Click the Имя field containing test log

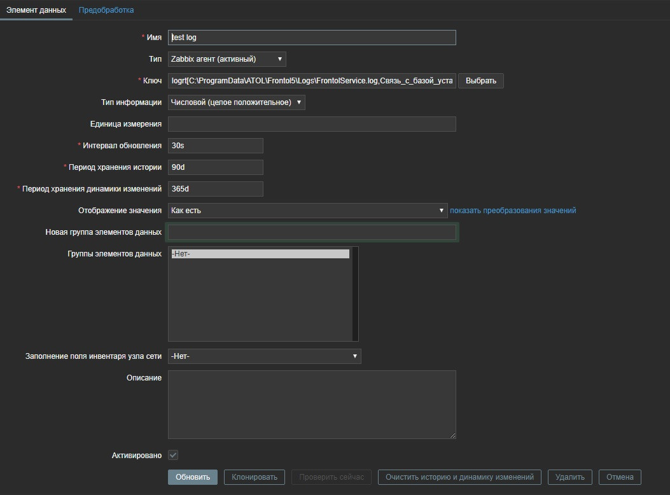(x=312, y=38)
